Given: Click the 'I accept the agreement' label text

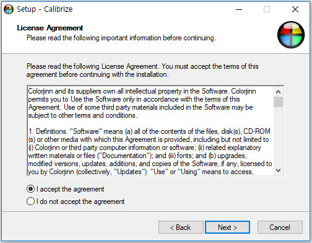Looking at the screenshot, I should tap(71, 189).
